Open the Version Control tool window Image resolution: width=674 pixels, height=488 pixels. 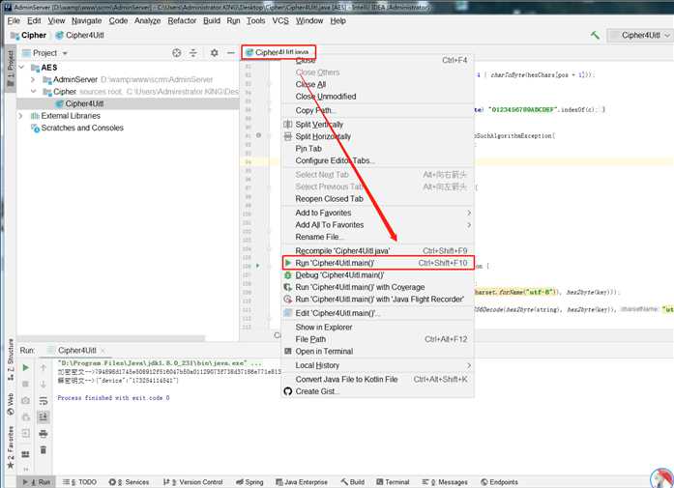point(193,482)
